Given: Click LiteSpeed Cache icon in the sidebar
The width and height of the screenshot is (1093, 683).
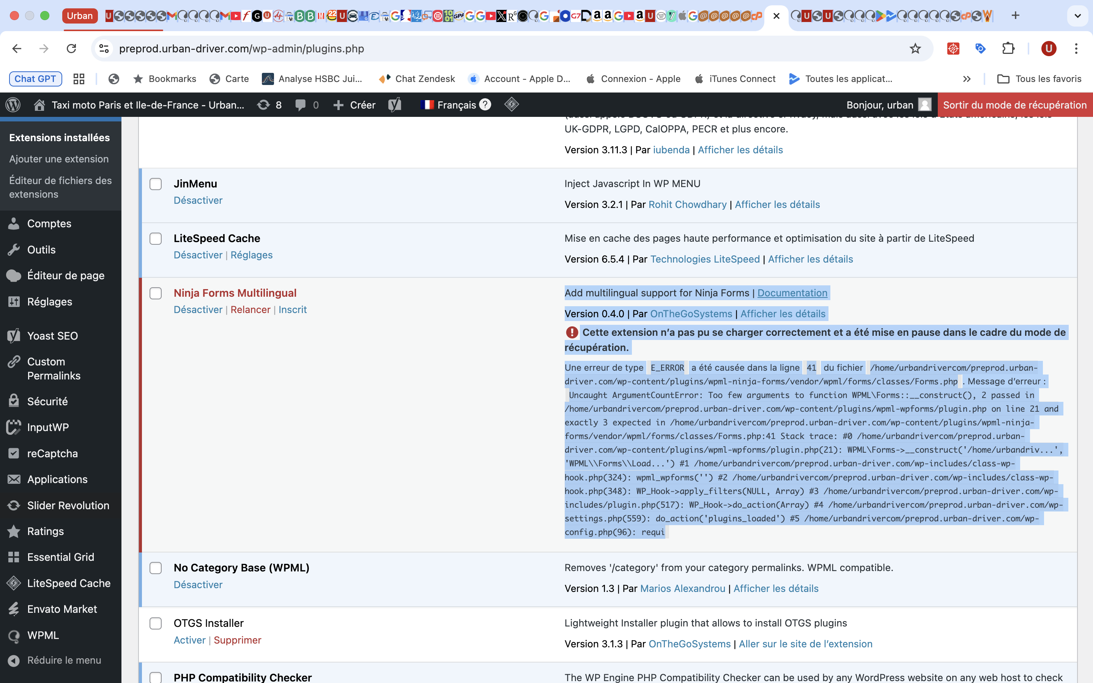Looking at the screenshot, I should click(x=14, y=583).
